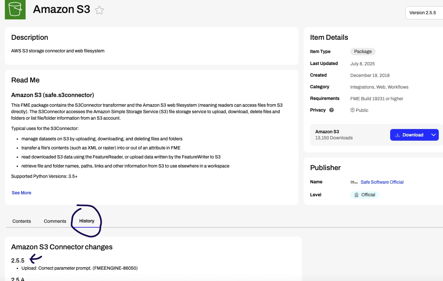Click the Package item type tag
This screenshot has width=443, height=281.
coord(363,51)
